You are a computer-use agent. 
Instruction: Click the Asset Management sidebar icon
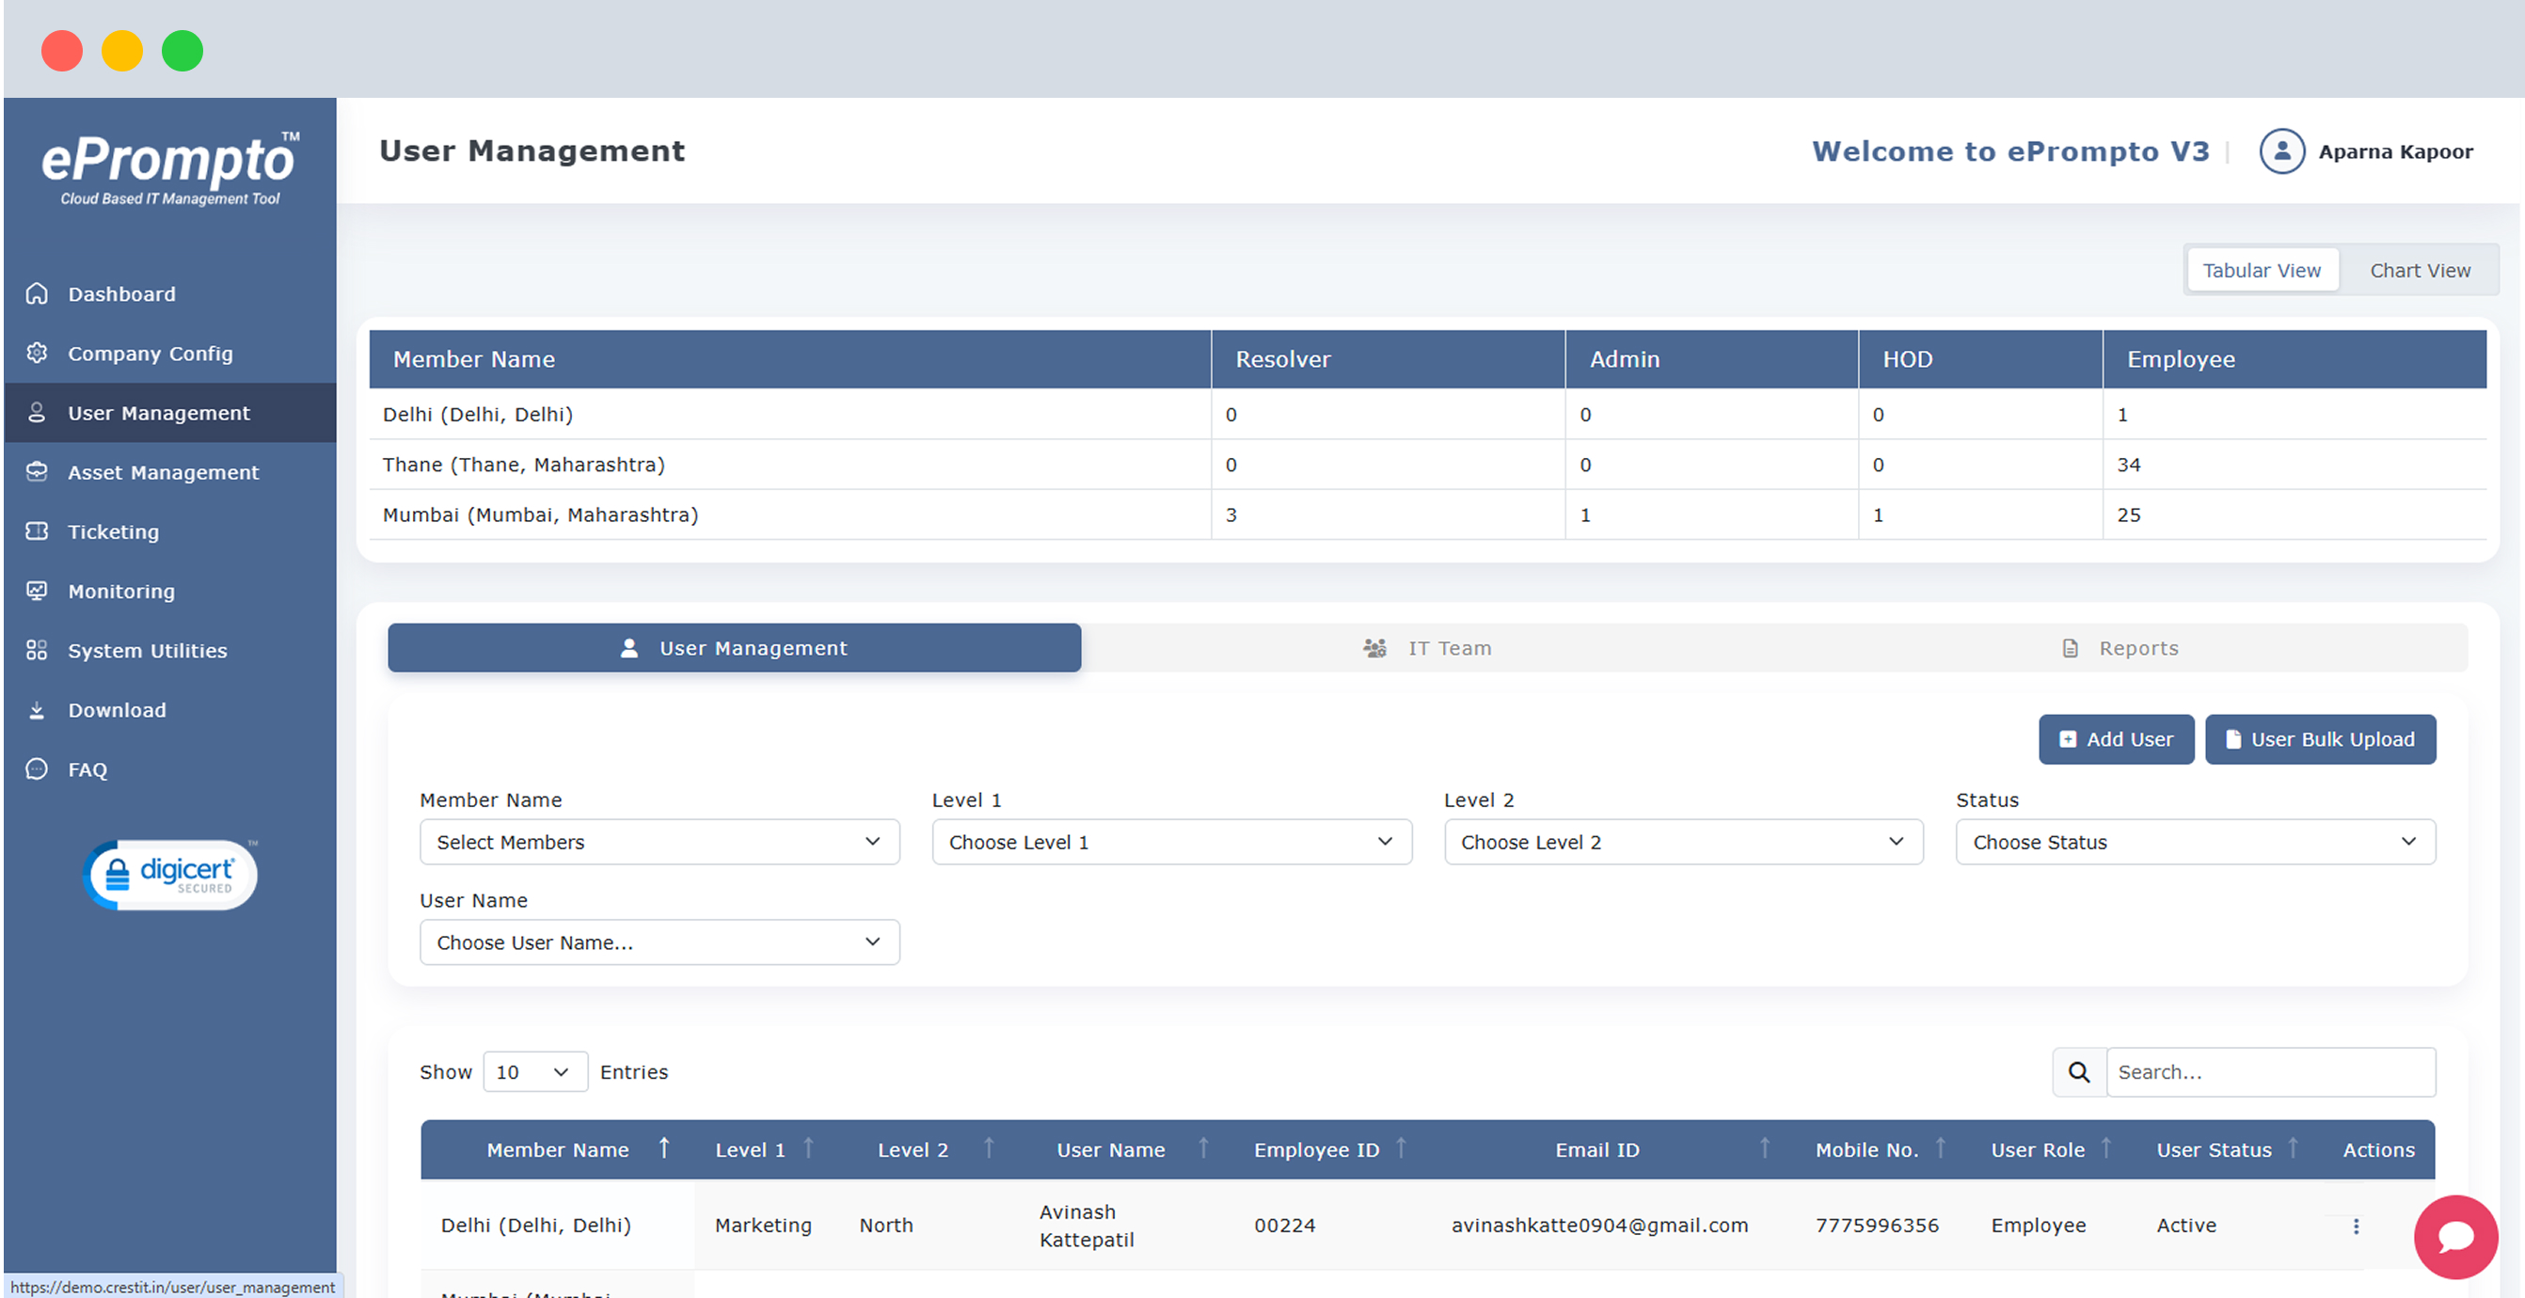37,471
